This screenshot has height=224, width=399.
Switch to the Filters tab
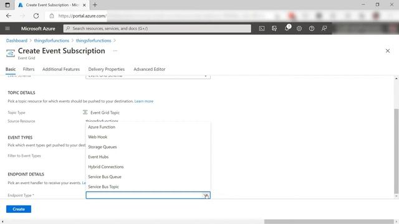click(29, 69)
